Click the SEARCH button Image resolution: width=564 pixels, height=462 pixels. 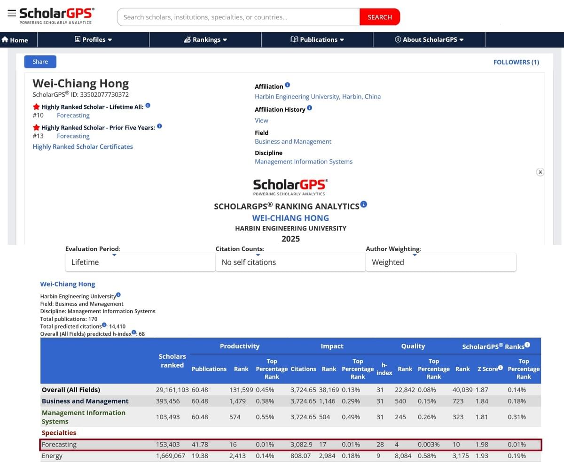coord(380,17)
